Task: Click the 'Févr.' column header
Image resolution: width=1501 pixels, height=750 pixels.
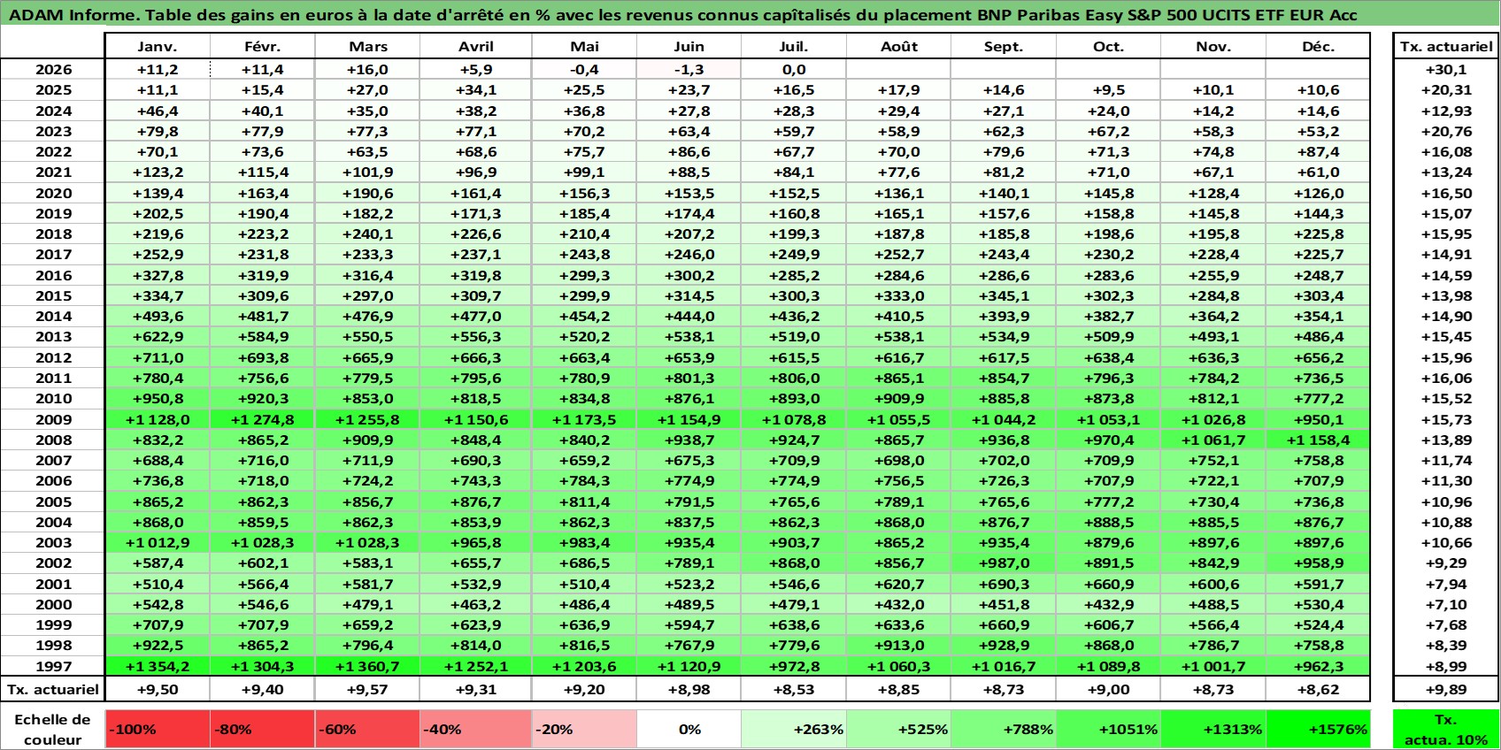Action: point(263,46)
